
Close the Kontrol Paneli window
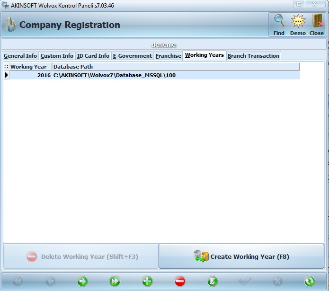click(x=314, y=4)
